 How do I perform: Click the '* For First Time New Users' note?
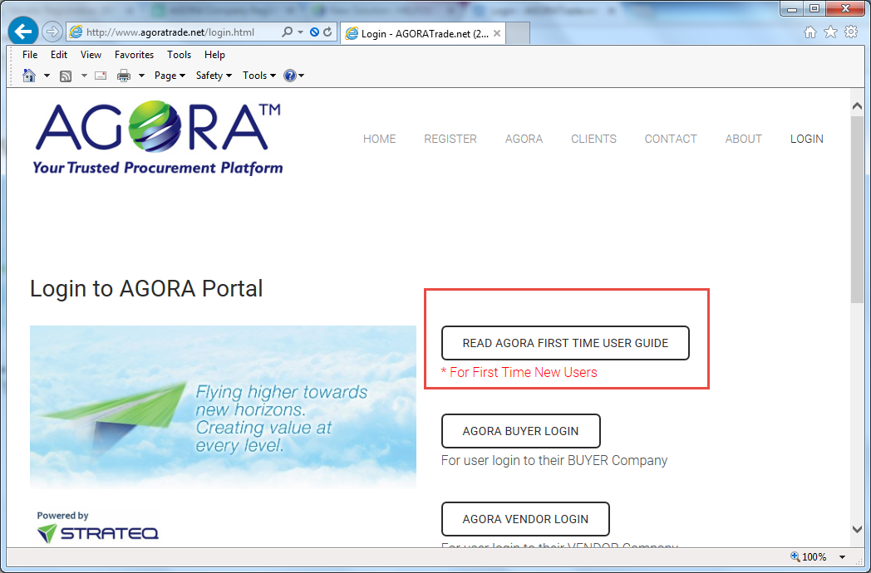pyautogui.click(x=519, y=373)
